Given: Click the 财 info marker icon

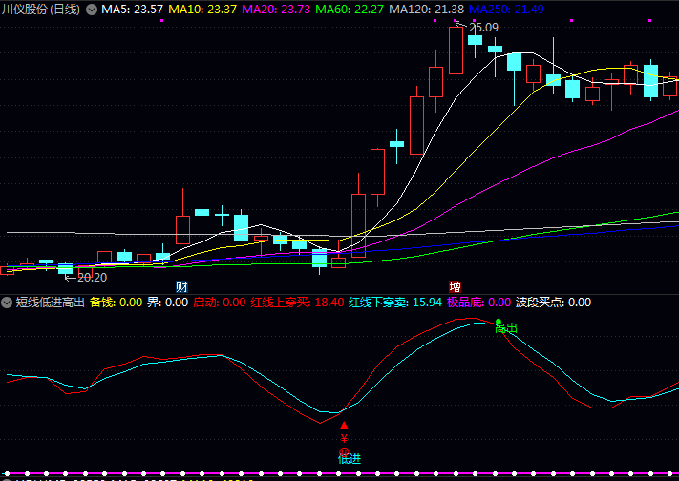Looking at the screenshot, I should pyautogui.click(x=181, y=286).
